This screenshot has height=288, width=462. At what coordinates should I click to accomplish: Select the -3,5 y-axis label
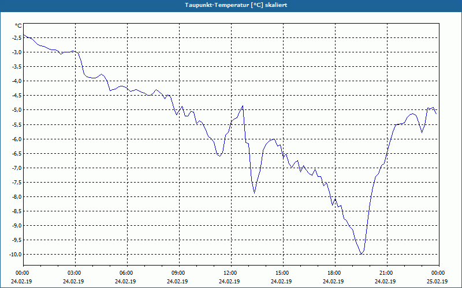click(16, 67)
